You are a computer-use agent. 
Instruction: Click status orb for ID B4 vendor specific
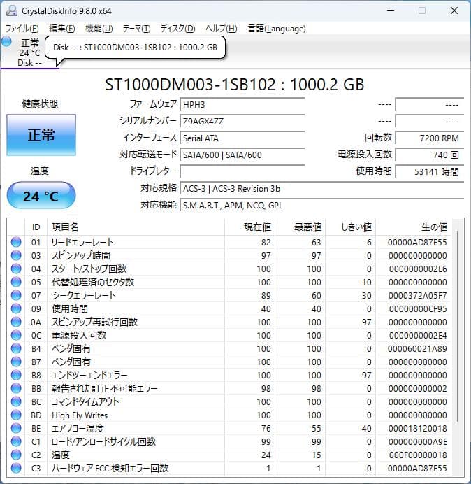click(x=16, y=348)
